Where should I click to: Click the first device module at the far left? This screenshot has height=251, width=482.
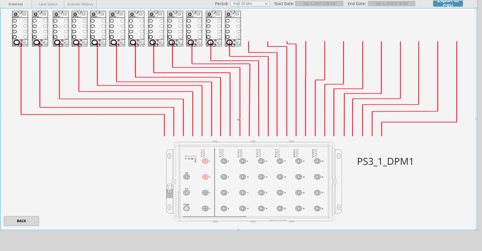click(20, 29)
